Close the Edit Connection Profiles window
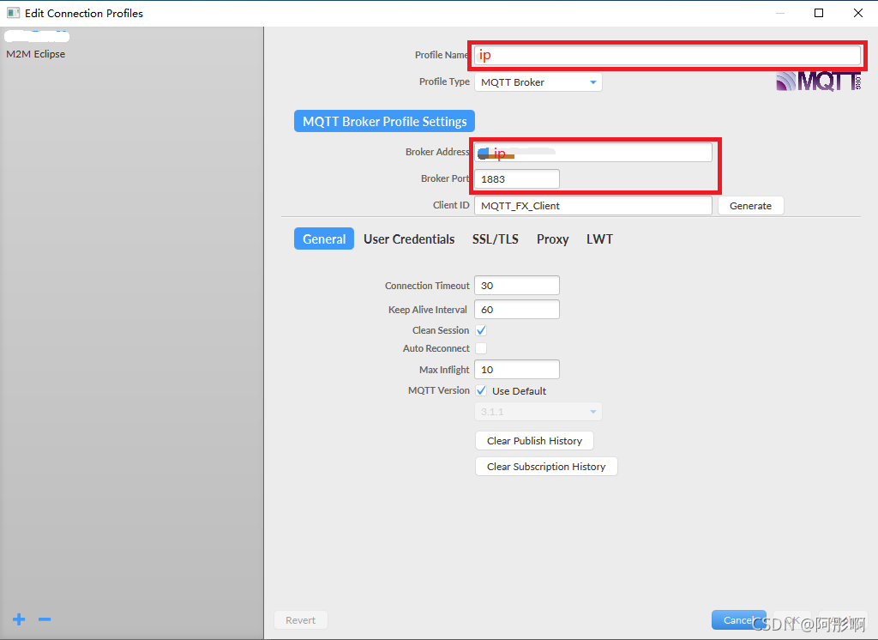Screen dimensions: 878x640 [857, 13]
